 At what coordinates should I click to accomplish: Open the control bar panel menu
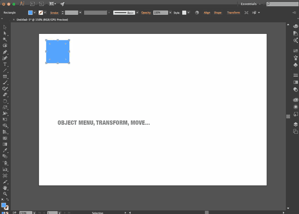[294, 13]
